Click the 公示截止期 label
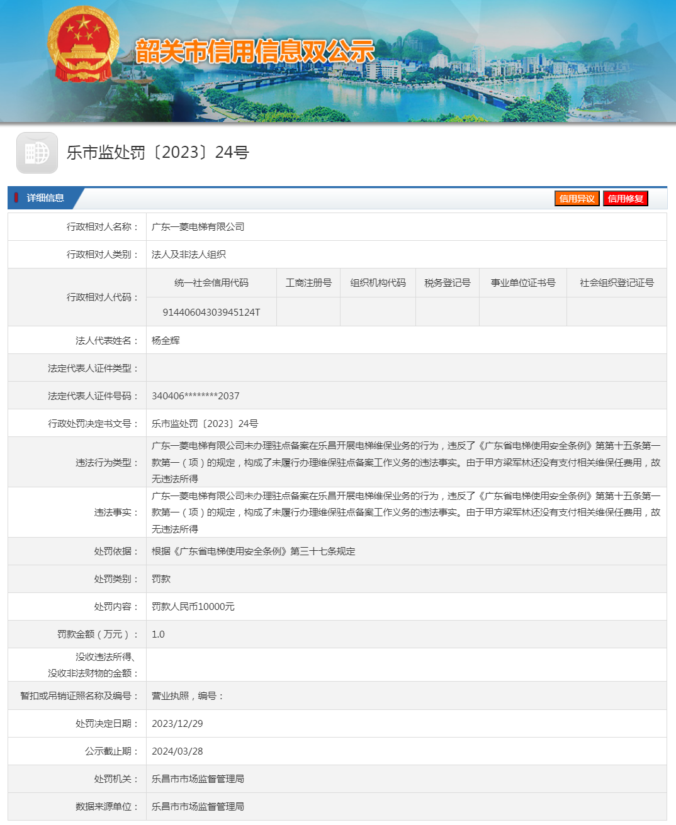Screen dimensions: 676x825 click(111, 751)
